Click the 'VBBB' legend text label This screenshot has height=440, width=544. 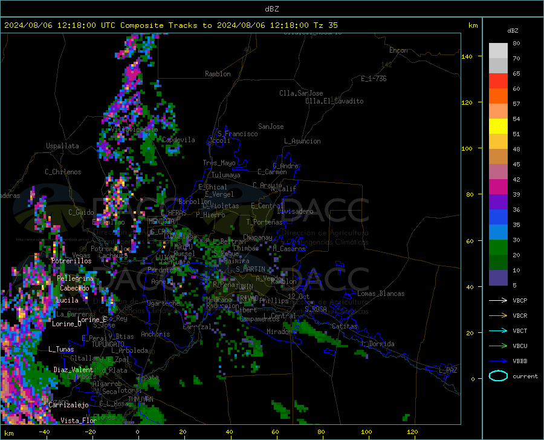[x=520, y=361]
